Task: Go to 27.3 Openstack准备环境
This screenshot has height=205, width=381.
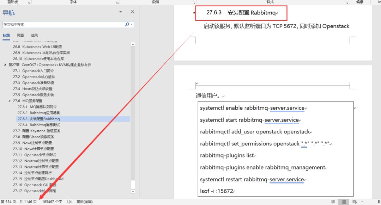Action: (34, 83)
